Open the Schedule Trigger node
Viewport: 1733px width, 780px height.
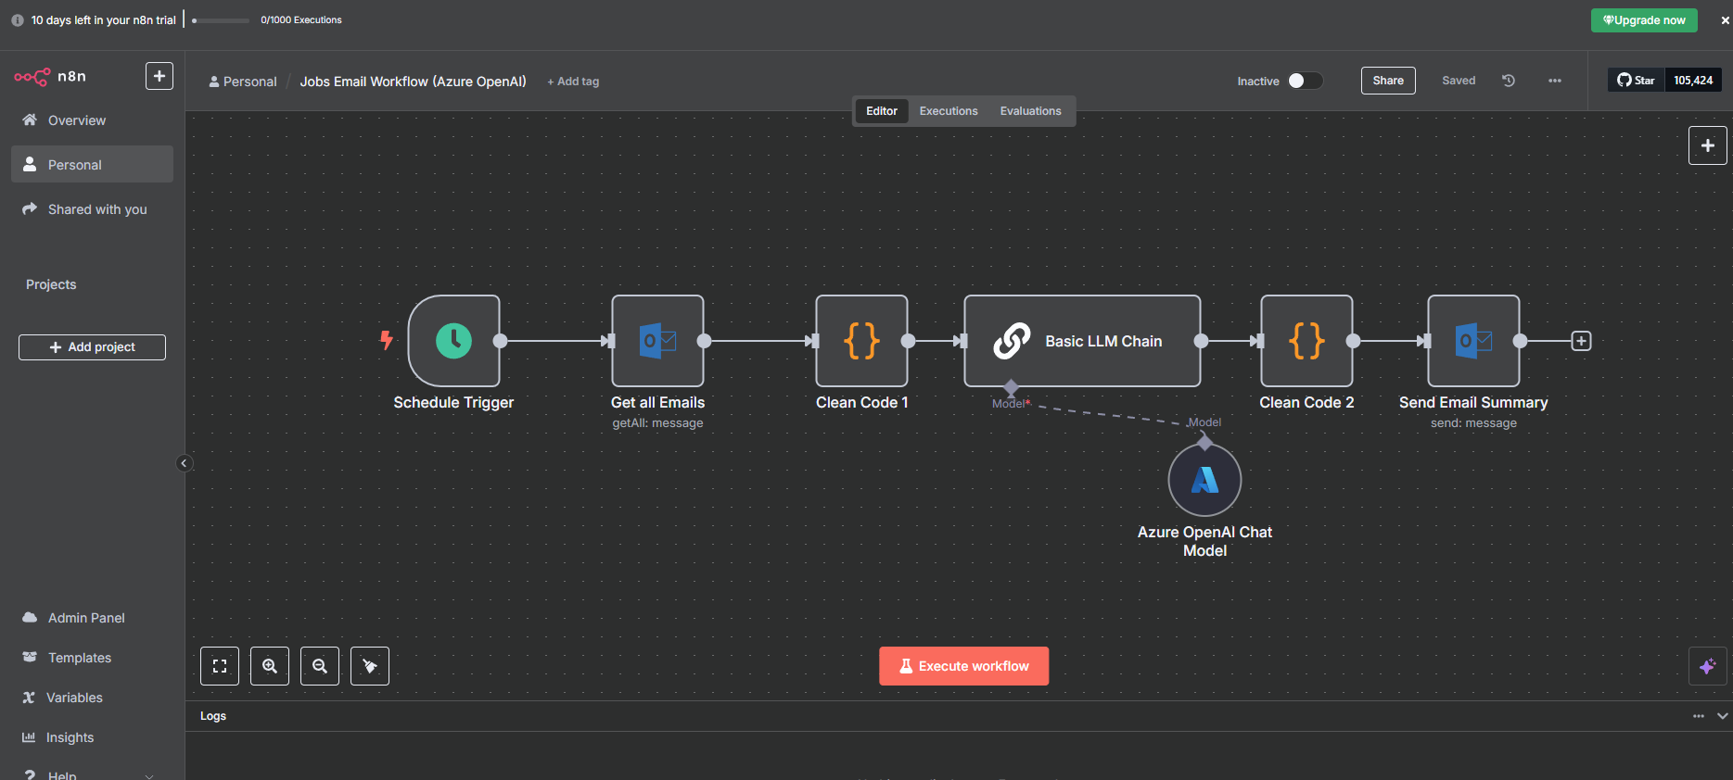click(x=453, y=341)
